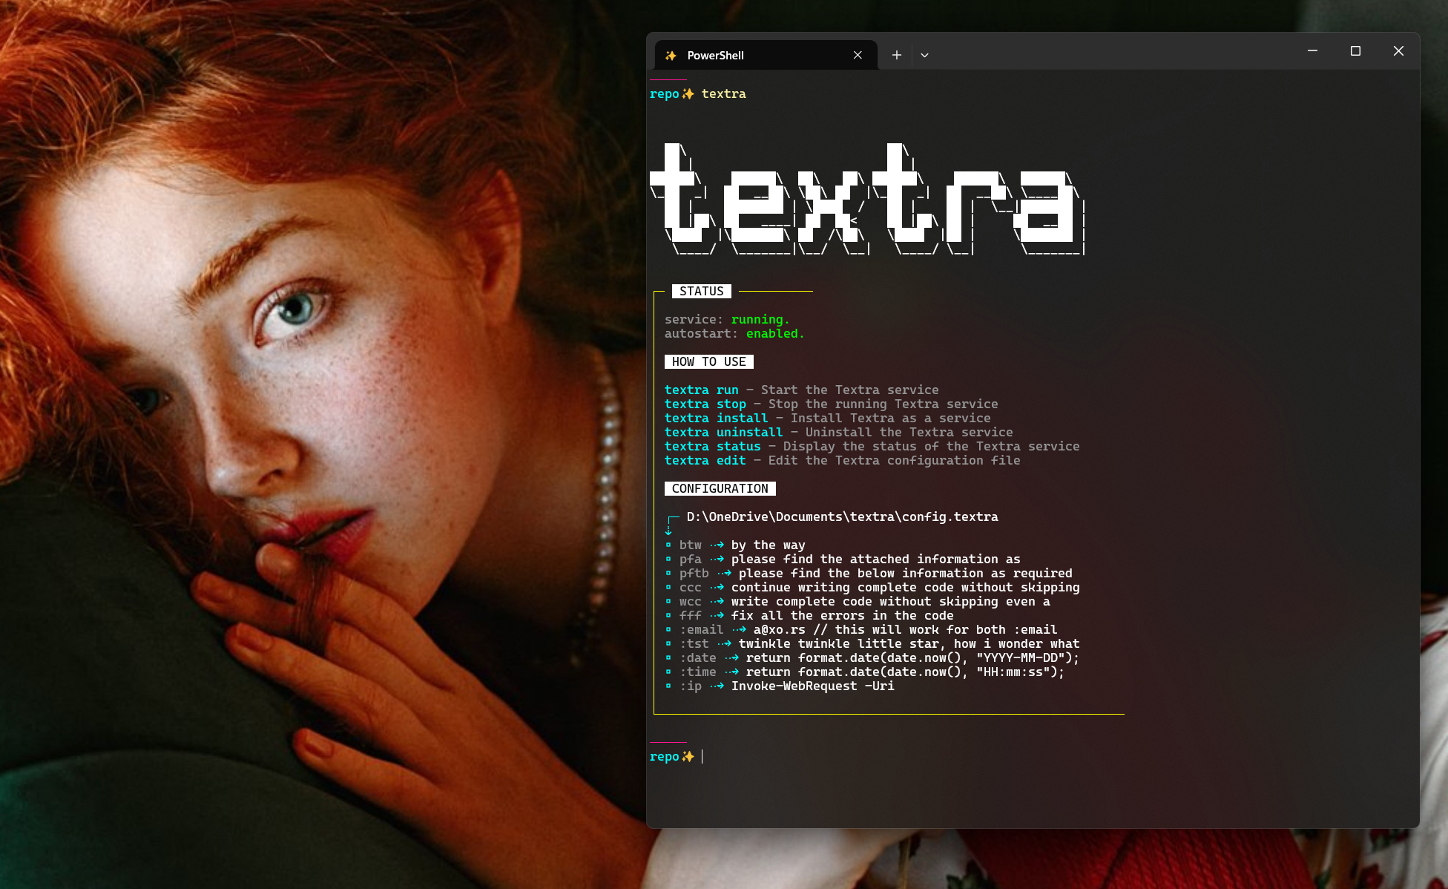Click the sparkle in the bottom repo prompt
The width and height of the screenshot is (1448, 889).
click(688, 756)
